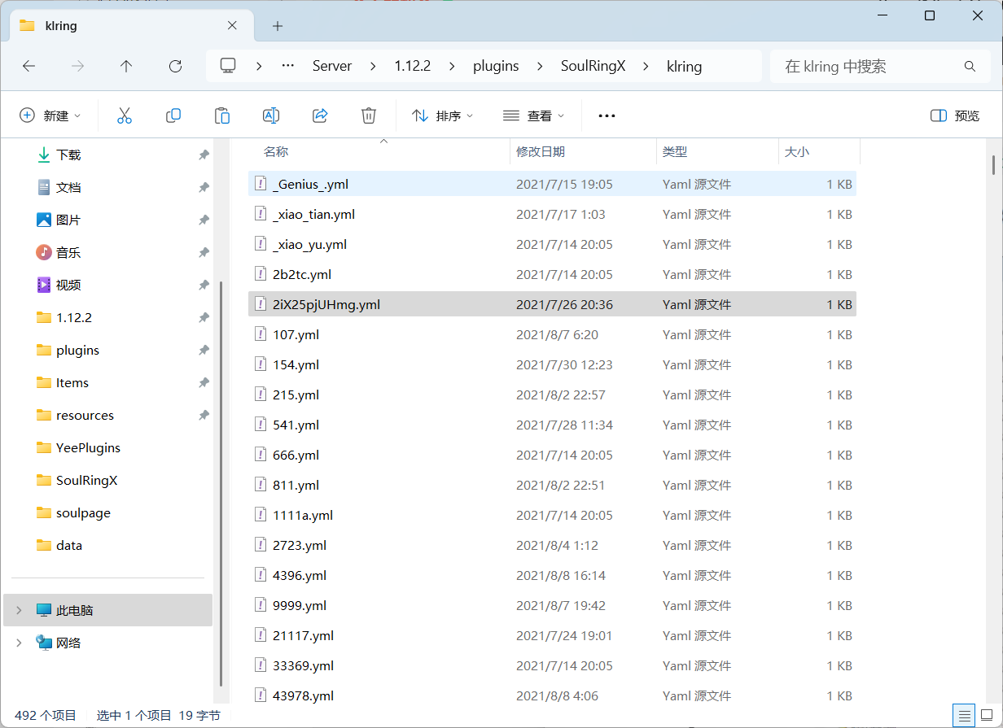The height and width of the screenshot is (728, 1003).
Task: Toggle the Preview pane button
Action: coord(955,116)
